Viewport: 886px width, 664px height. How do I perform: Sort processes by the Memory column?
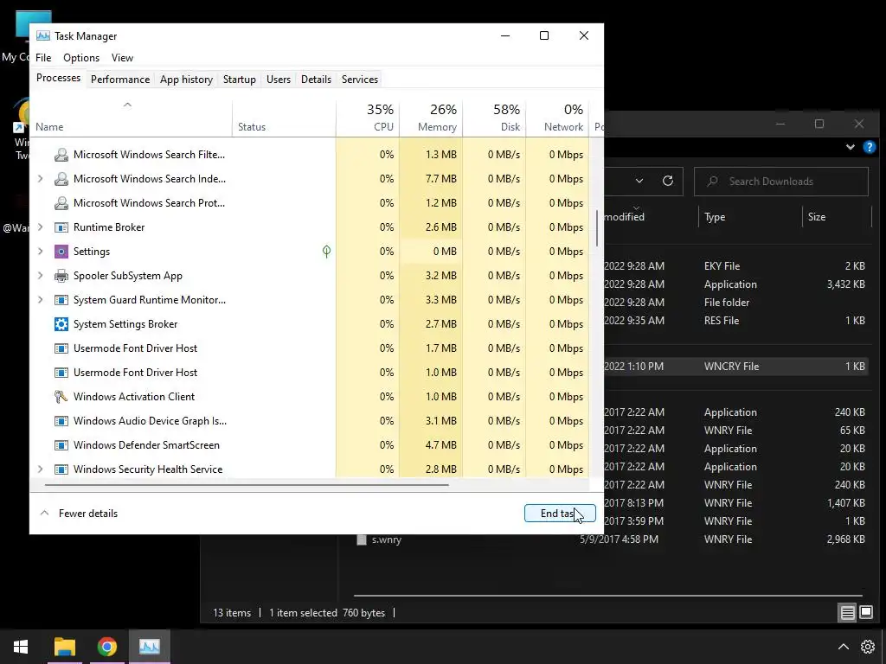pyautogui.click(x=431, y=118)
